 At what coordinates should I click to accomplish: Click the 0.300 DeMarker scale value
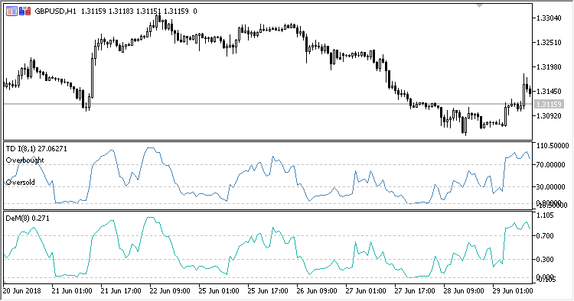(x=545, y=259)
